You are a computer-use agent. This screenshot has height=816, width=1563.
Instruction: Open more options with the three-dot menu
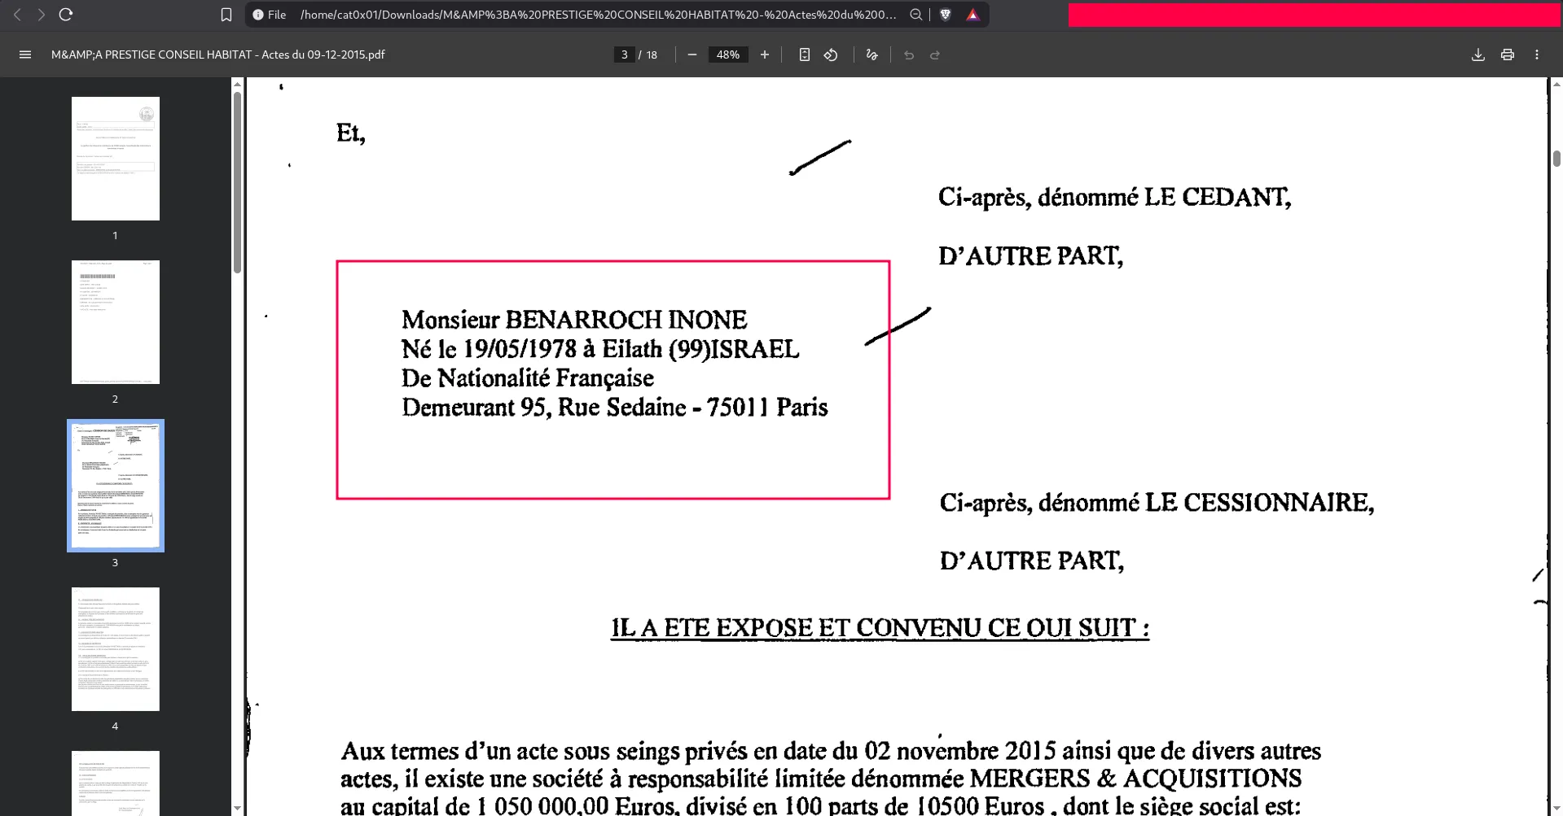pos(1537,55)
